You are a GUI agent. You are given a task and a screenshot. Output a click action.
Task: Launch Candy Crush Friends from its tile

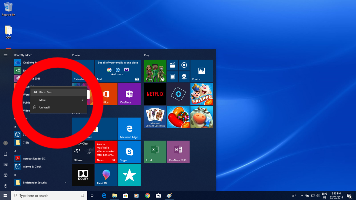click(x=201, y=94)
